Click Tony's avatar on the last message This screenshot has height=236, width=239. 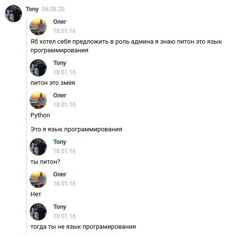(38, 212)
